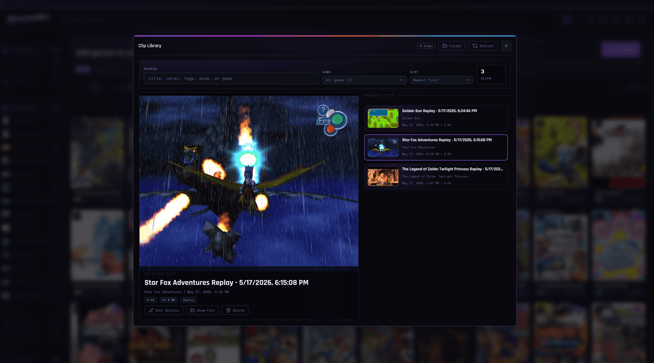The height and width of the screenshot is (363, 654).
Task: Click the 3 CLIPS counter box
Action: pyautogui.click(x=491, y=75)
